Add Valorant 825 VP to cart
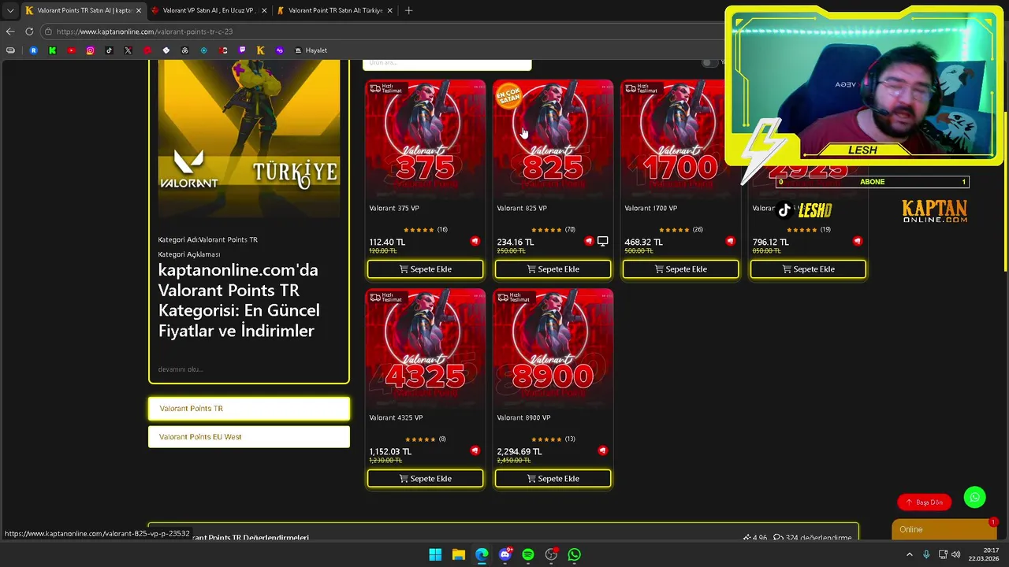Screen dimensions: 1009x567 553,269
